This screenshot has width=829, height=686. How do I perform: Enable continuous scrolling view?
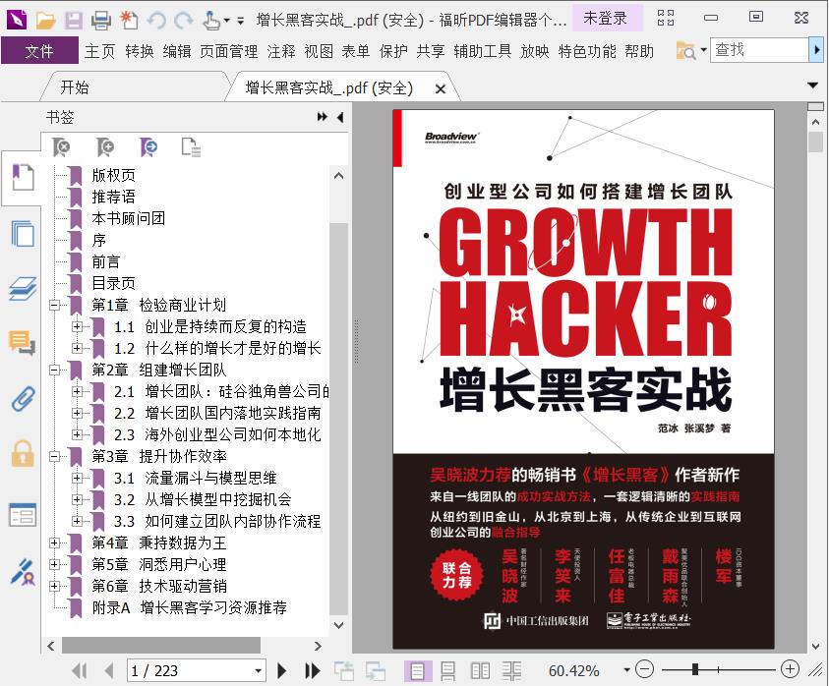[x=448, y=671]
